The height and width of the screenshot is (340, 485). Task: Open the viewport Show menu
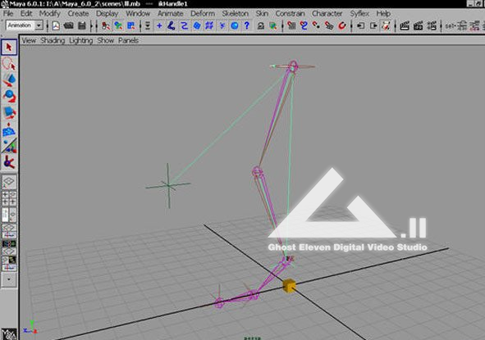(106, 40)
